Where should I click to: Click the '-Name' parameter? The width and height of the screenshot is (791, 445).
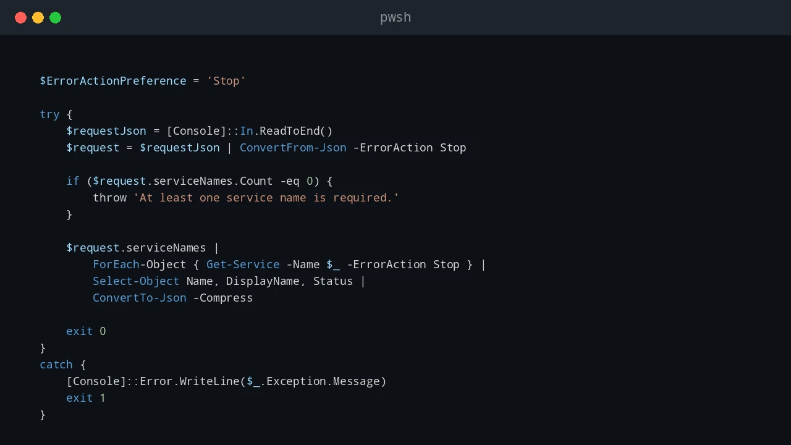[x=303, y=265]
